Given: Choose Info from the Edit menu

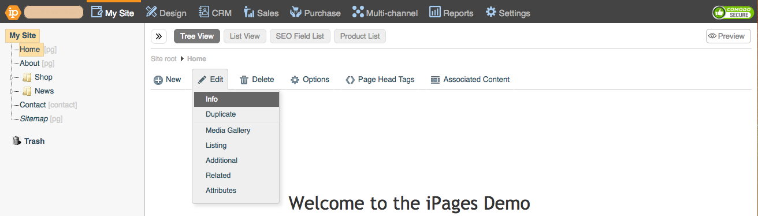Looking at the screenshot, I should tap(236, 99).
